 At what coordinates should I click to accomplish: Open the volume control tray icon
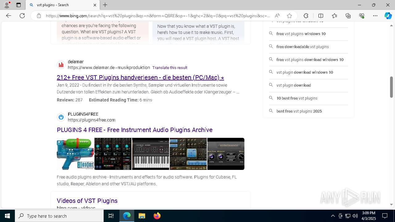click(355, 216)
